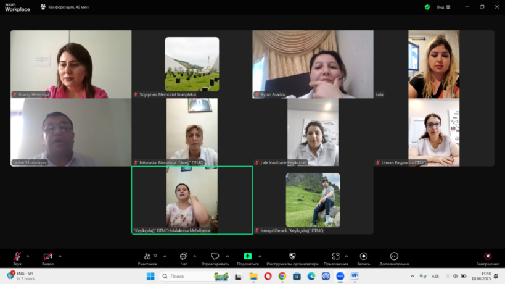Image resolution: width=505 pixels, height=284 pixels.
Task: Open the Вид view layout menu
Action: point(443,7)
